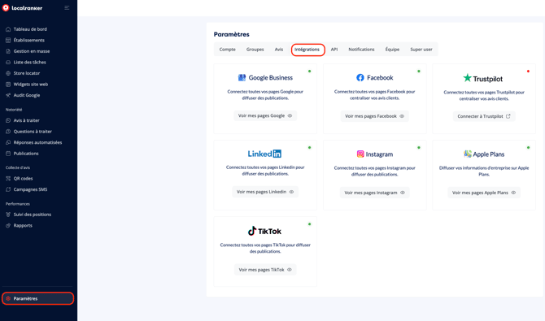Click the localranker logo icon
Viewport: 545px width, 321px height.
pyautogui.click(x=6, y=7)
